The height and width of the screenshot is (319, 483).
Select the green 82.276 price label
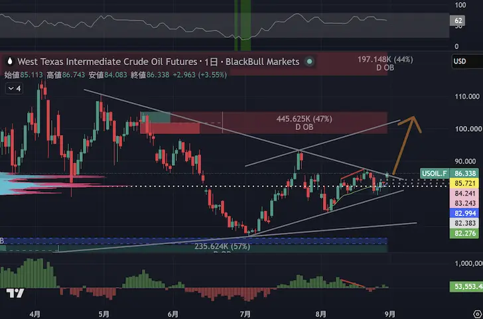(x=464, y=233)
